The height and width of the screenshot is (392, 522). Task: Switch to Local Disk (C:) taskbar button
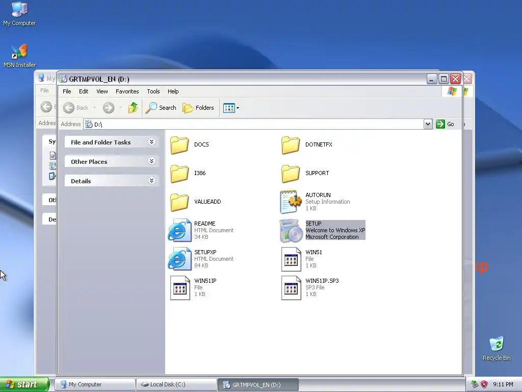[176, 384]
